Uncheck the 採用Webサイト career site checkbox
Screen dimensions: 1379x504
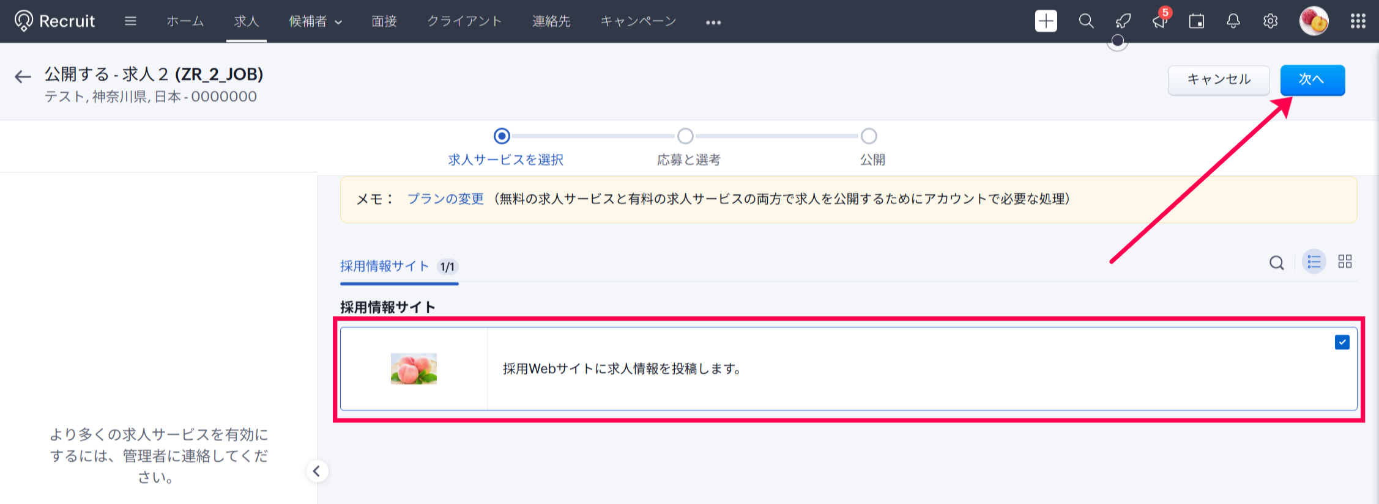point(1342,342)
